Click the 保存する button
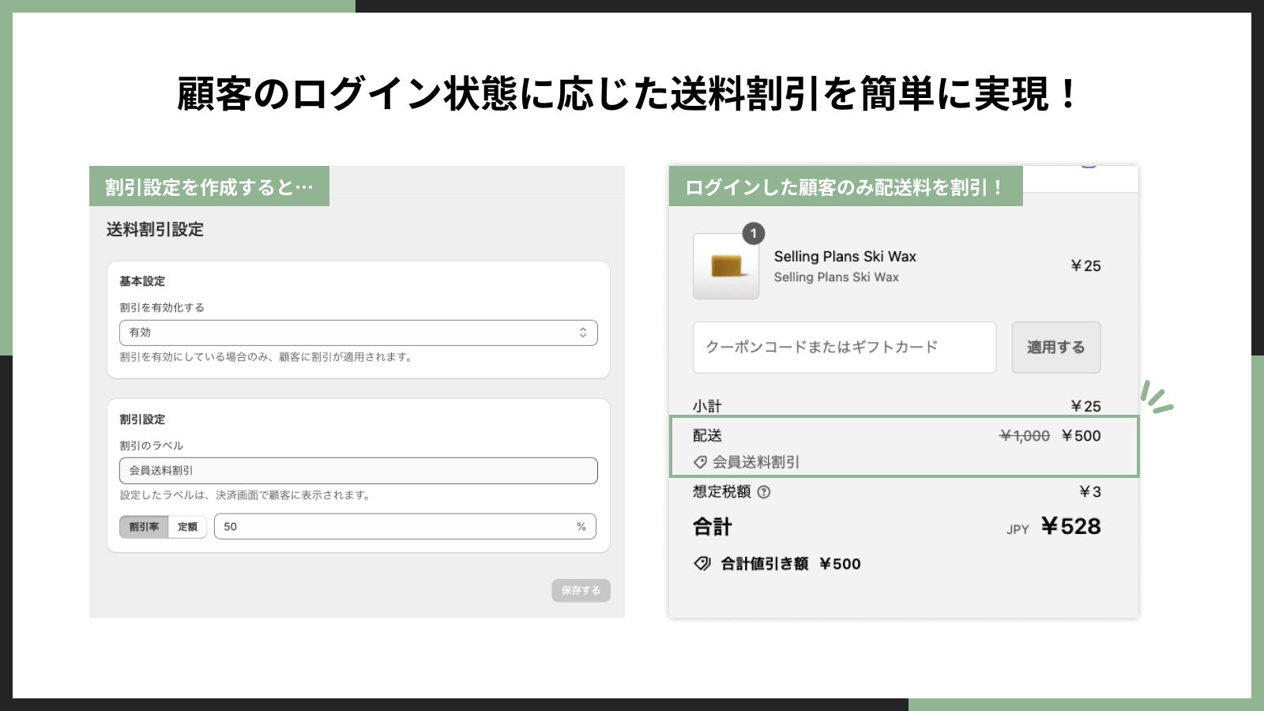 point(581,590)
